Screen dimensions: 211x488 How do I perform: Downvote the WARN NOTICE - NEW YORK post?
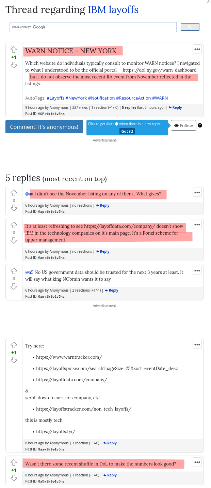pos(14,65)
